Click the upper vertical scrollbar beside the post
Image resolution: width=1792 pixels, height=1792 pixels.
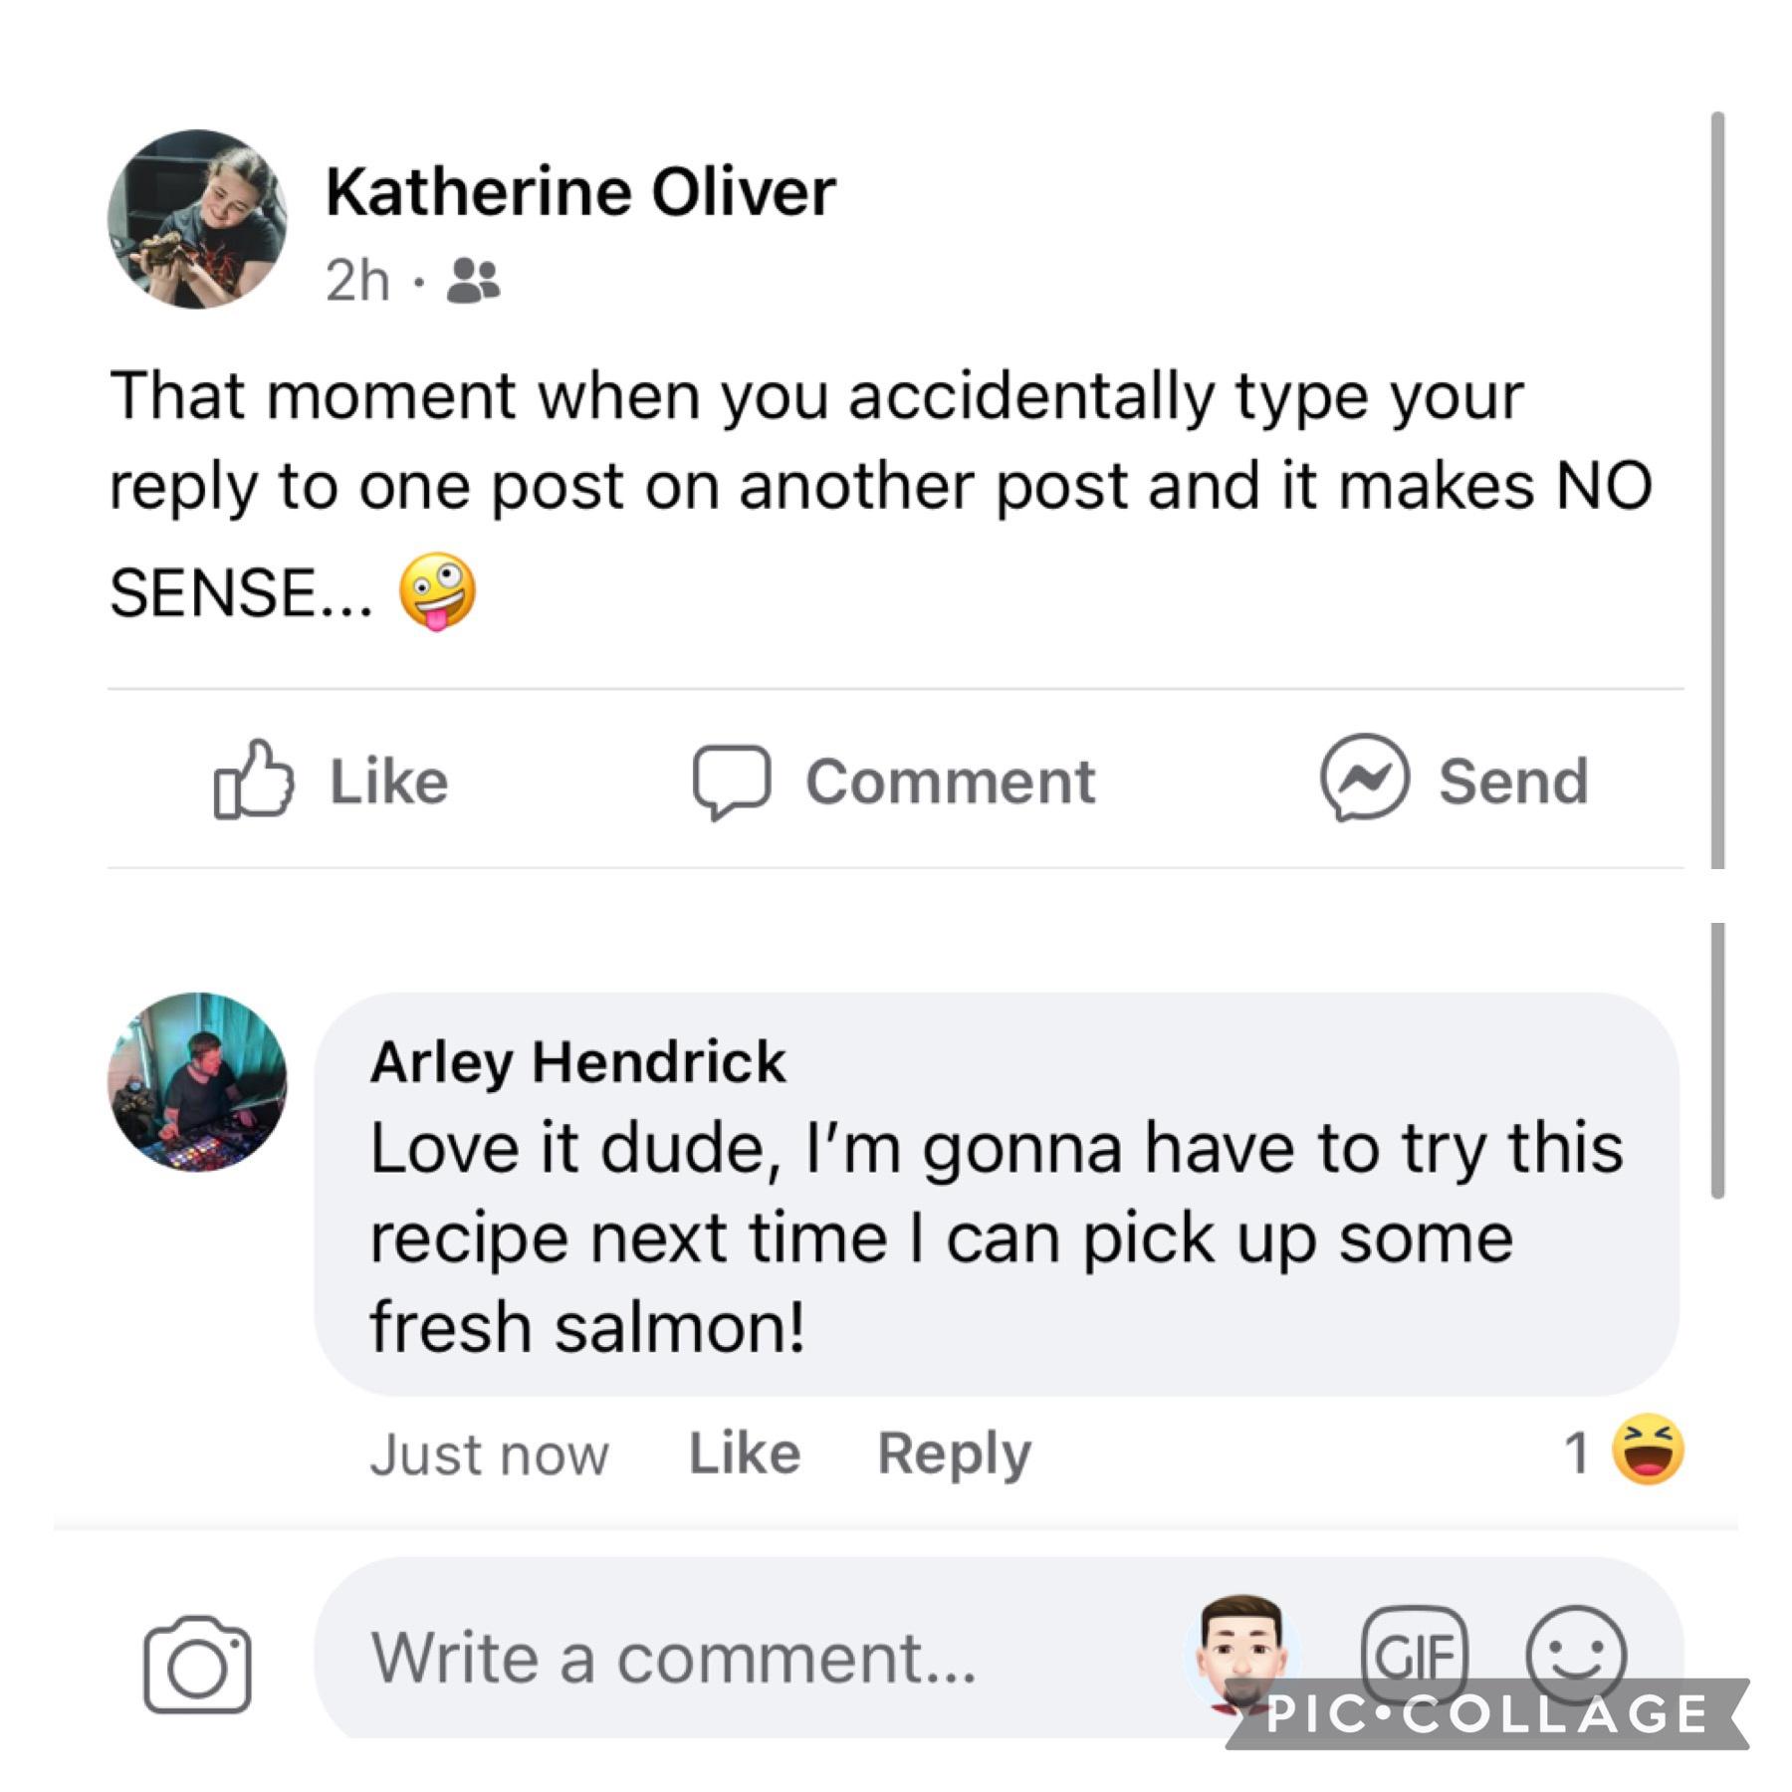(1717, 488)
